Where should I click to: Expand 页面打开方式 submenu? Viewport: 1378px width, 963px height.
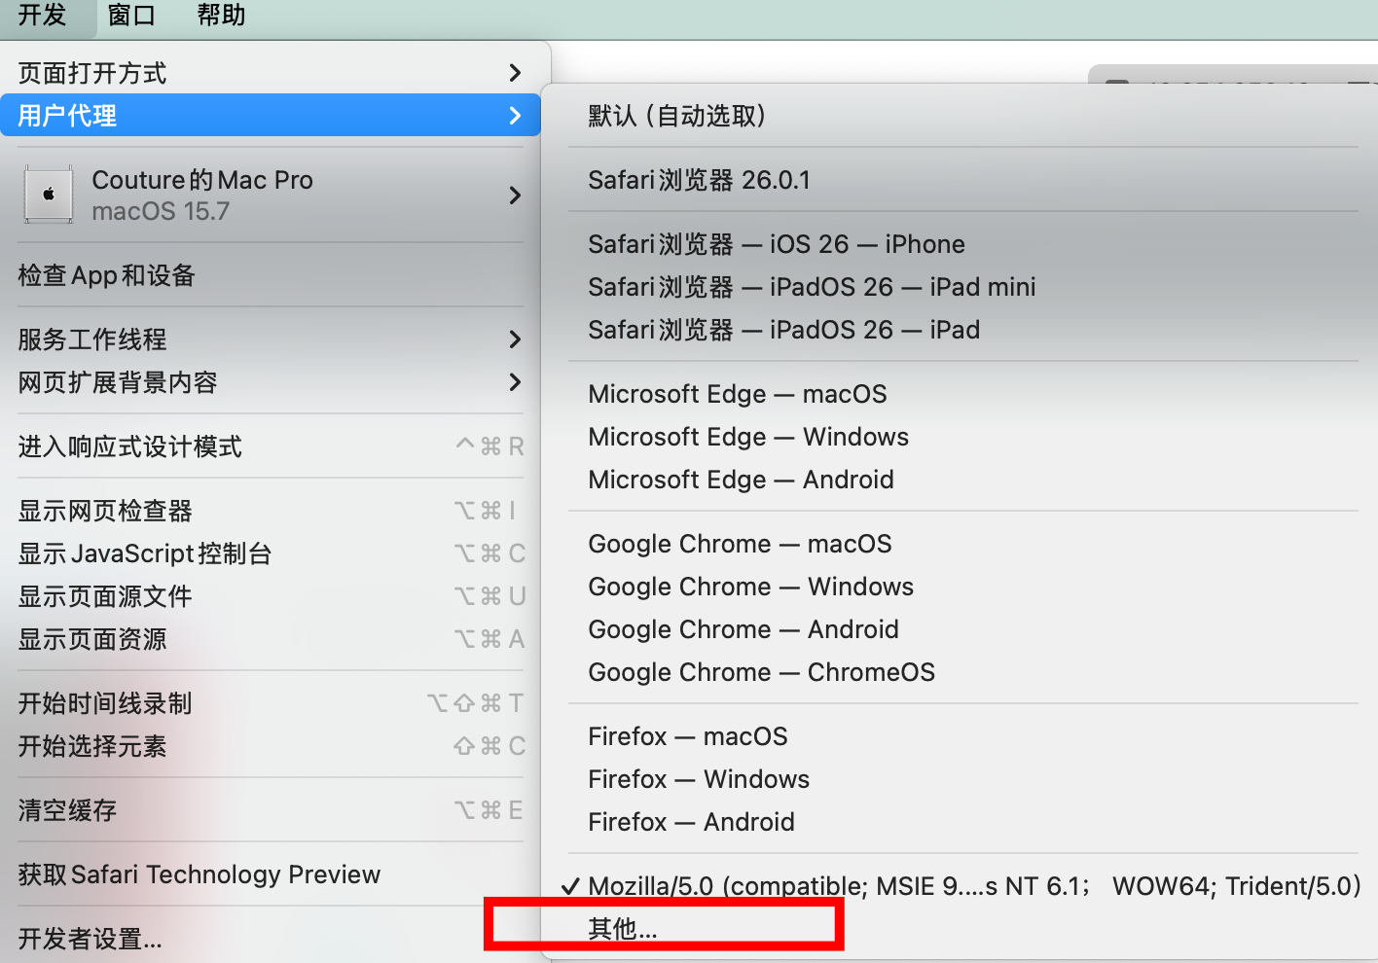271,73
